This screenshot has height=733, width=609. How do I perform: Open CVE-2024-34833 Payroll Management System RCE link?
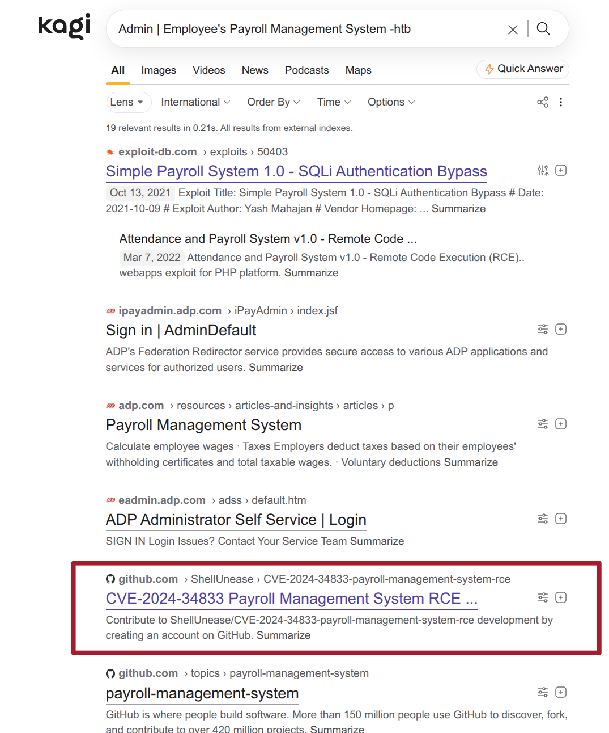click(x=292, y=599)
